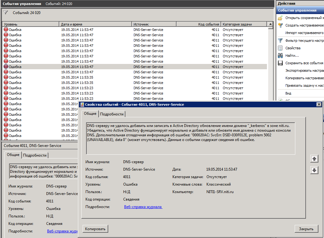
Task: Select Общие tab in the lower preview pane
Action: point(13,155)
